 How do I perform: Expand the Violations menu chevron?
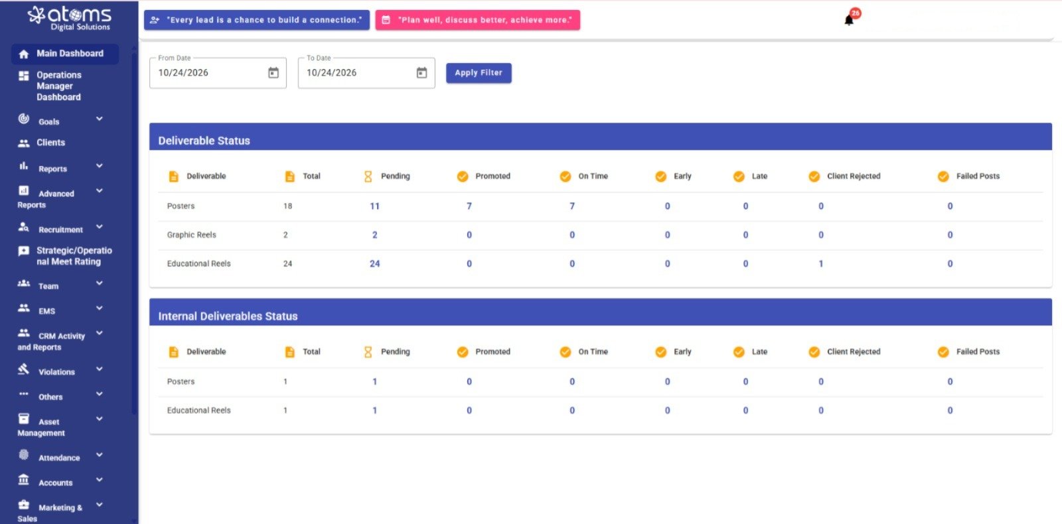[x=100, y=369]
